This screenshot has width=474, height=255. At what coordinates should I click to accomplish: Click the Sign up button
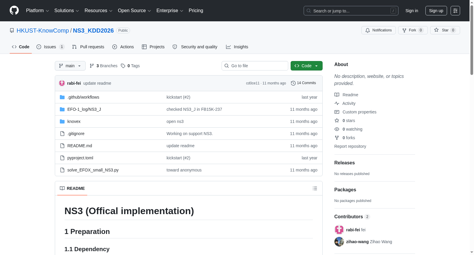pyautogui.click(x=436, y=11)
